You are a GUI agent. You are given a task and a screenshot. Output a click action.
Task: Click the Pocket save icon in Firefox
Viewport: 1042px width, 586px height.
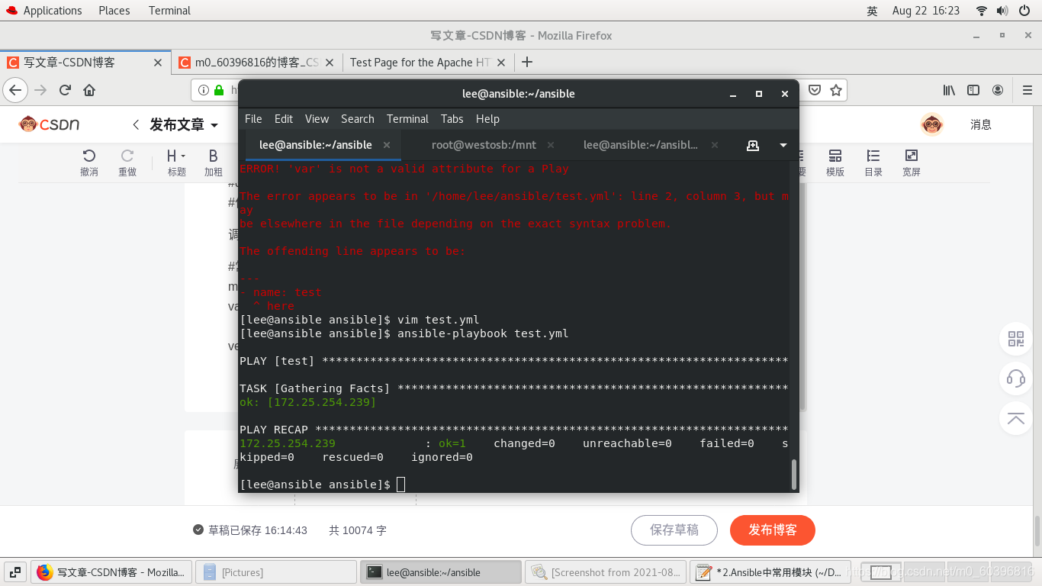coord(815,90)
